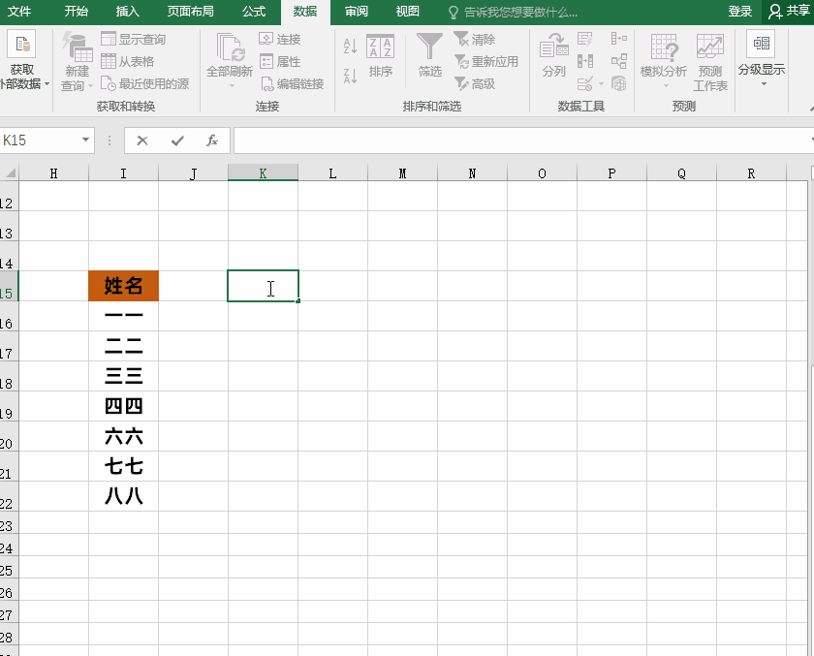Select column K header
The height and width of the screenshot is (656, 814).
pos(264,173)
